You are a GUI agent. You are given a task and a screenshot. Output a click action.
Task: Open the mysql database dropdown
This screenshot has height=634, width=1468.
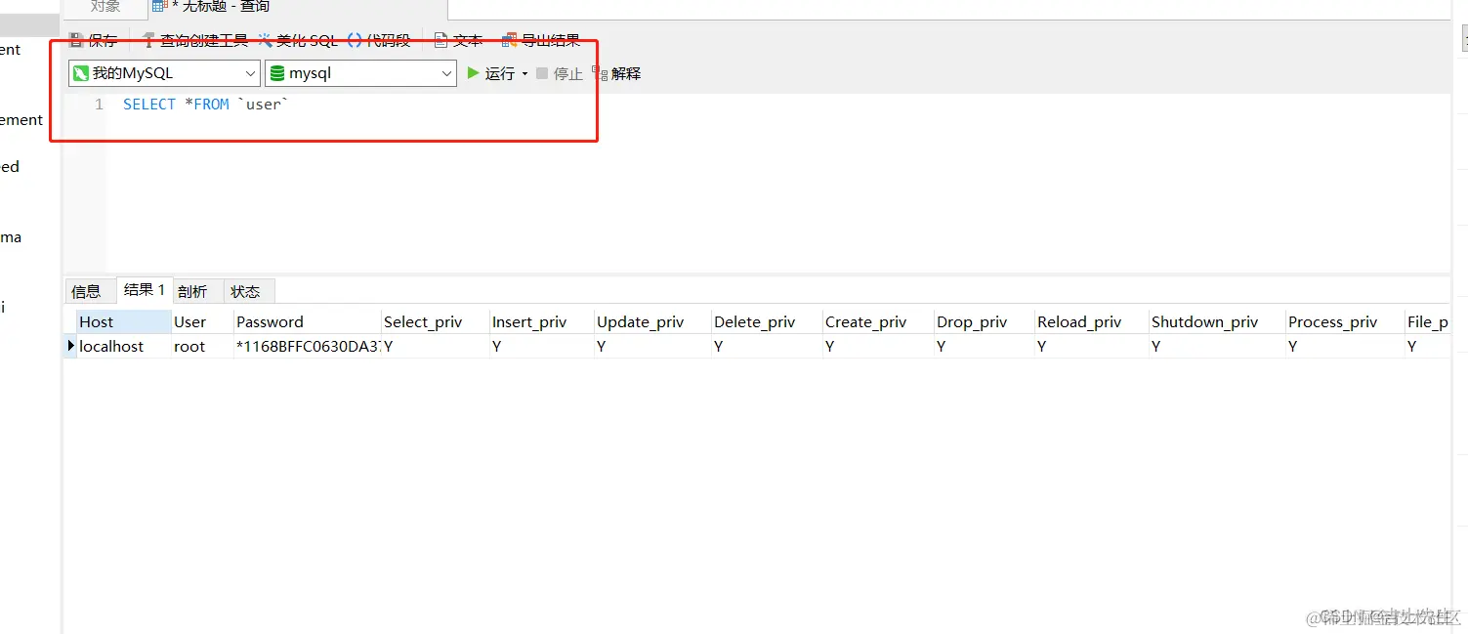(x=360, y=73)
